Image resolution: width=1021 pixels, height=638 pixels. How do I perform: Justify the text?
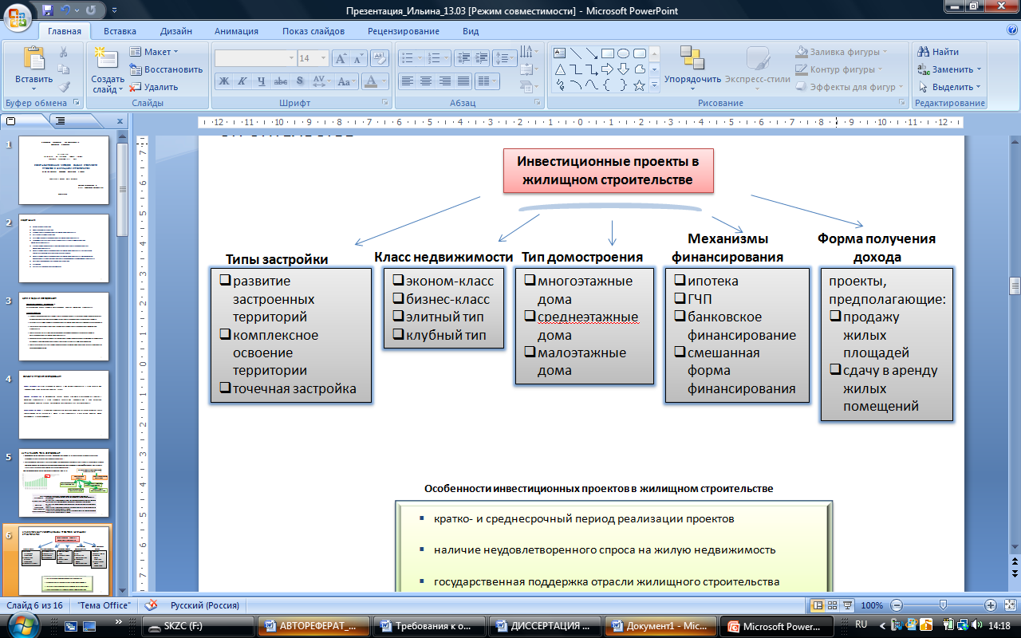pyautogui.click(x=463, y=81)
